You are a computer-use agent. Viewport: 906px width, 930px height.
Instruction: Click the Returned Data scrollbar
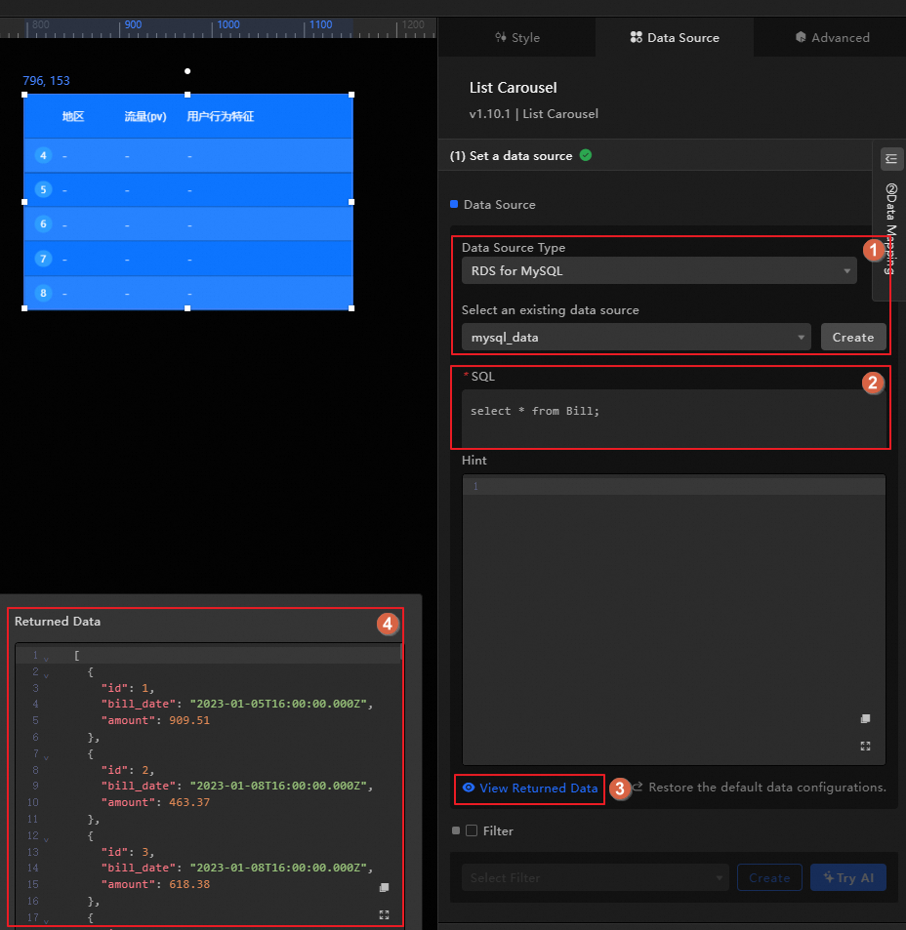coord(401,653)
